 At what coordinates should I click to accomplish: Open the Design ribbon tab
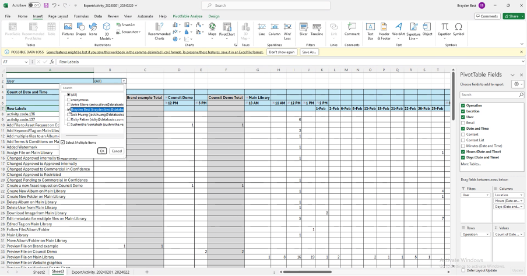[x=214, y=16]
